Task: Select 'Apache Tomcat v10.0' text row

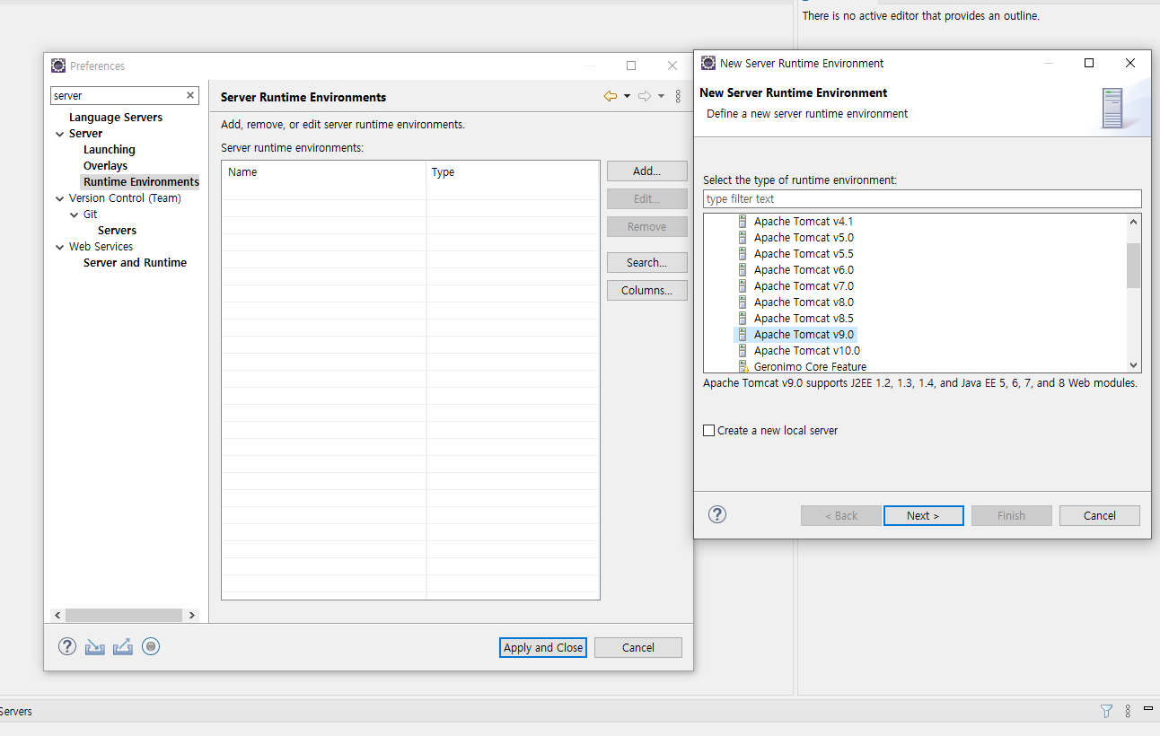Action: [x=806, y=351]
